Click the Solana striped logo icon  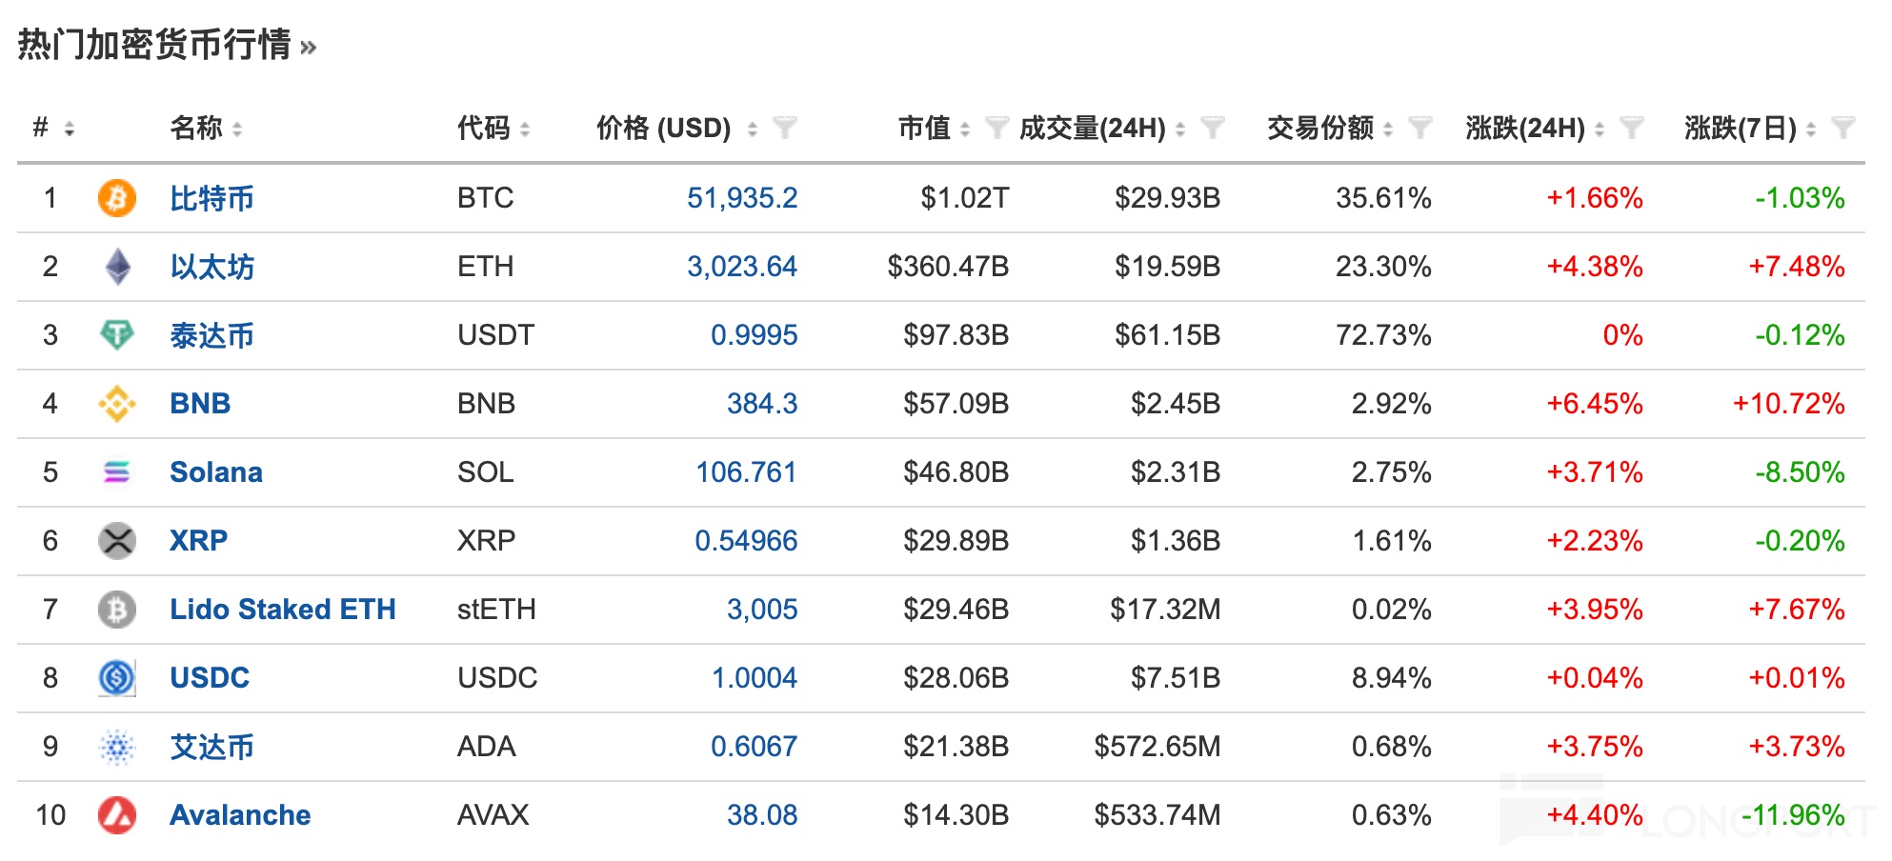pyautogui.click(x=117, y=472)
